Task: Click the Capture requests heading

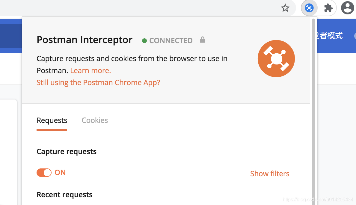Action: click(x=67, y=151)
